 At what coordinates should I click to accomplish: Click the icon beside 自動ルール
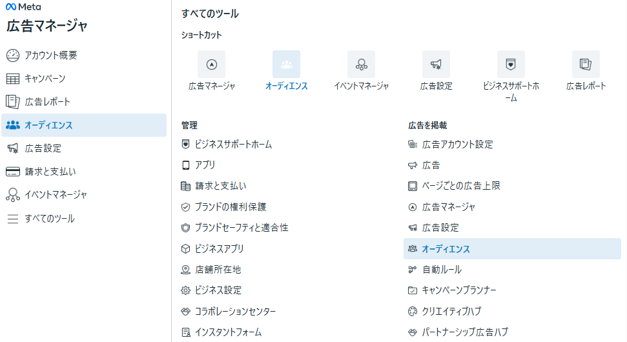[412, 270]
